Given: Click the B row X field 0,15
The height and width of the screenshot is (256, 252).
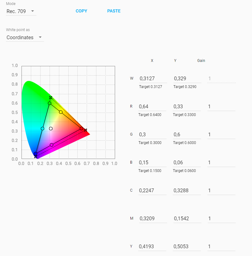Looking at the screenshot, I should (x=153, y=162).
